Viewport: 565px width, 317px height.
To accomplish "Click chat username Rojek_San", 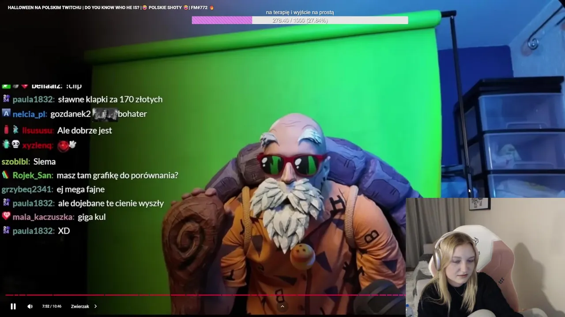I will (33, 175).
